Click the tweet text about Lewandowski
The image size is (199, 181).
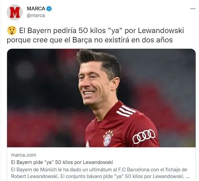95,35
